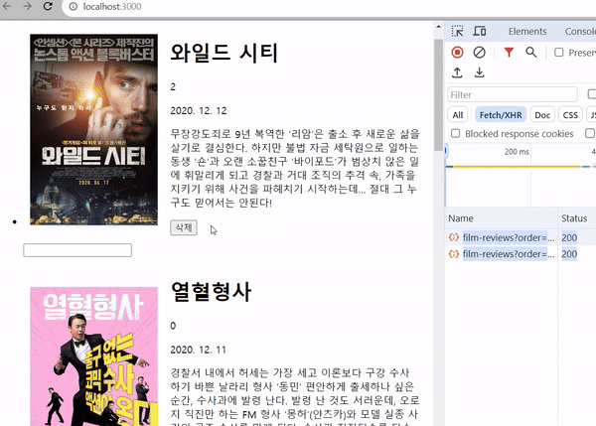Select the Doc request type filter
Image resolution: width=596 pixels, height=426 pixels.
[x=542, y=115]
